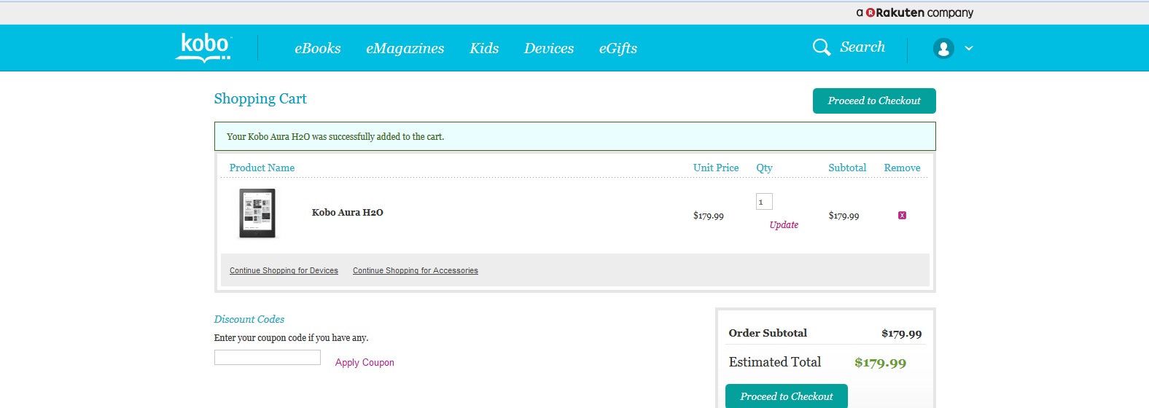Remove Kobo Aura H2O with the X icon
The height and width of the screenshot is (408, 1149).
pos(902,216)
